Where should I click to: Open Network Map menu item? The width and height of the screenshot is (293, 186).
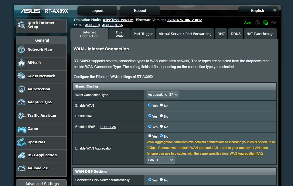click(x=41, y=51)
